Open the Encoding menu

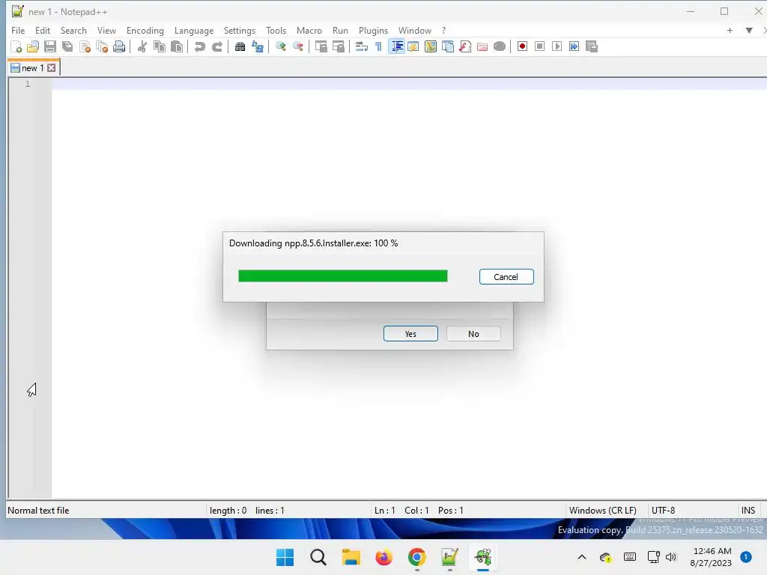(145, 30)
